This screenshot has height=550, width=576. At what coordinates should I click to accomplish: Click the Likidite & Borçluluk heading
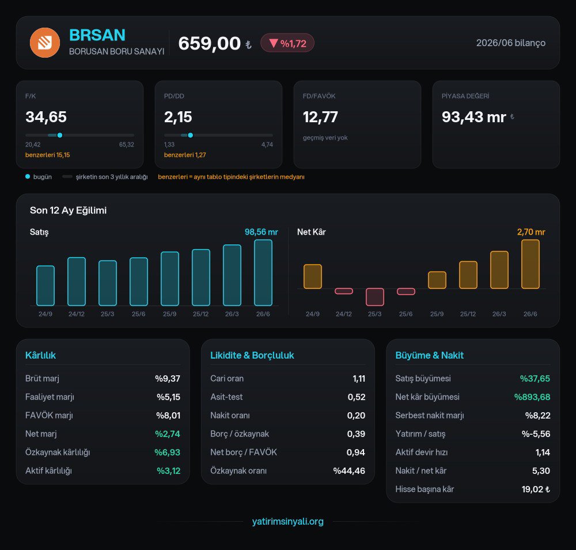pos(252,355)
